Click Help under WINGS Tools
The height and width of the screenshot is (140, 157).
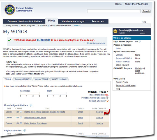(x=118, y=89)
